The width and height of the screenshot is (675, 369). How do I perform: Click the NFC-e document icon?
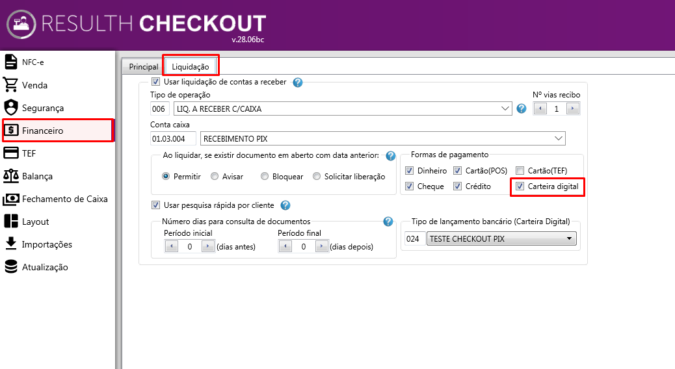tap(11, 62)
